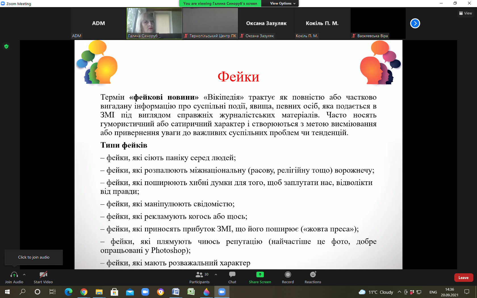Click the Join Audio headphone icon

14,275
